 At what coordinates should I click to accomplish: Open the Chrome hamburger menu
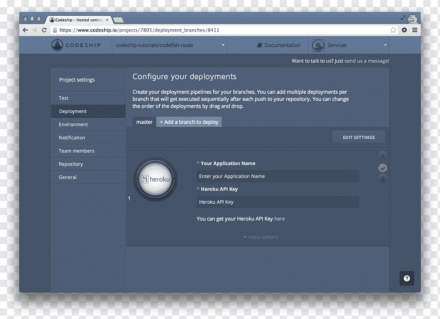tap(415, 30)
